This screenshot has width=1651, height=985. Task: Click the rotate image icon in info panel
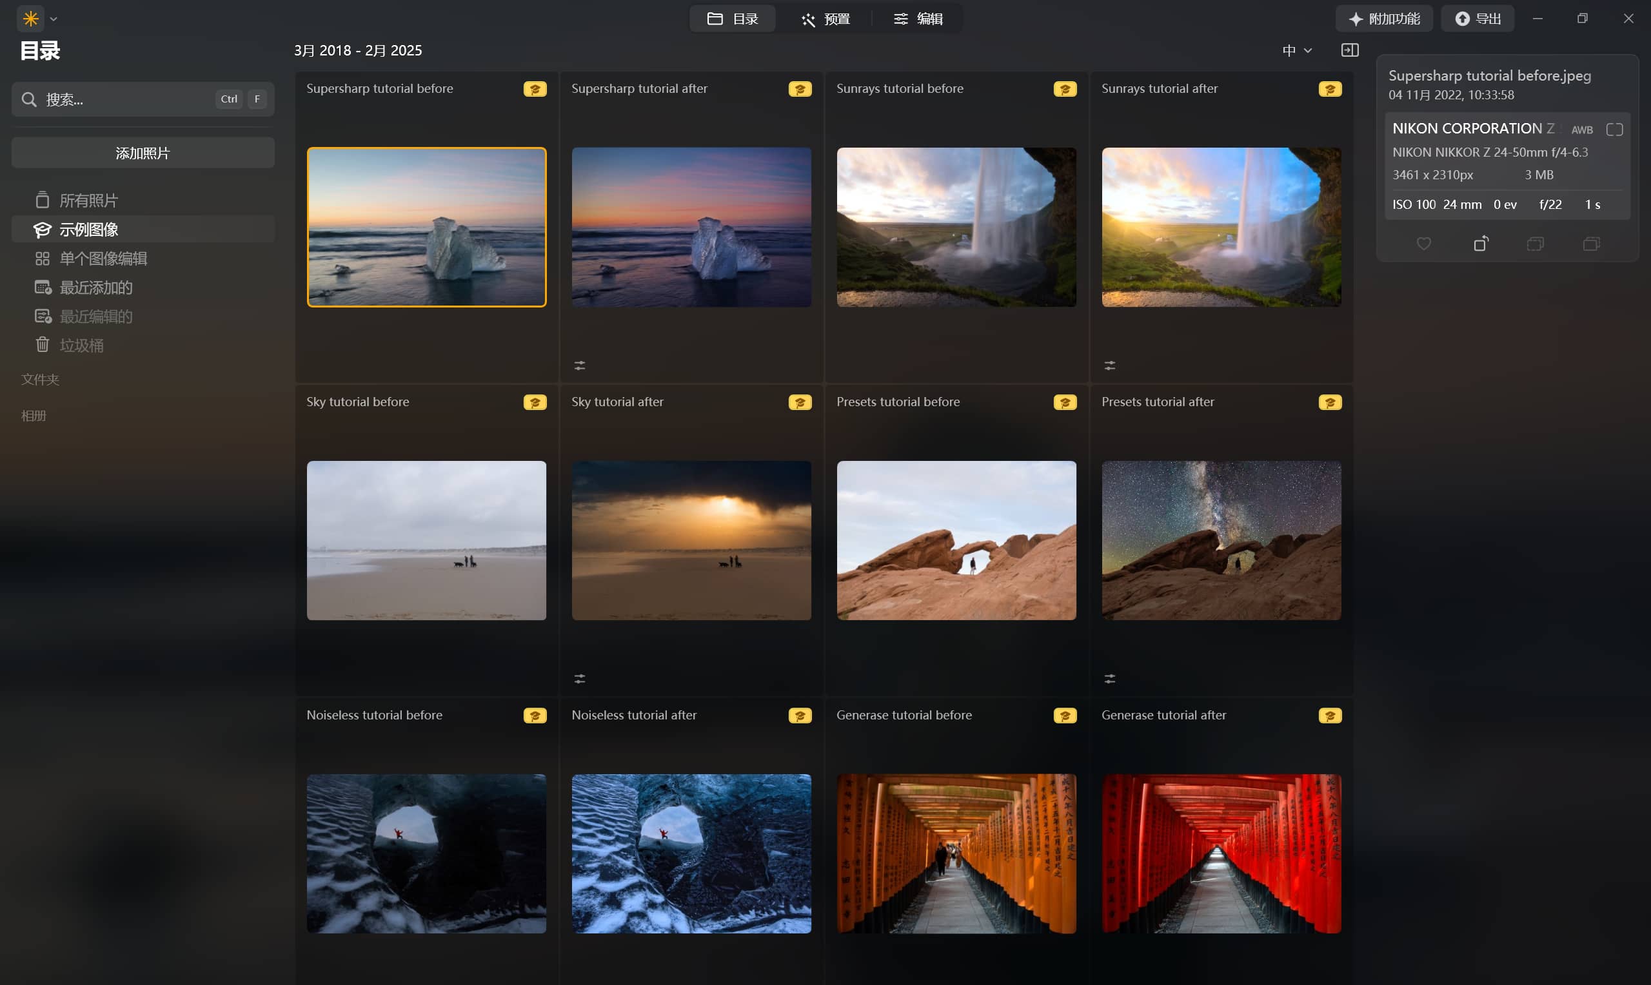[1480, 244]
